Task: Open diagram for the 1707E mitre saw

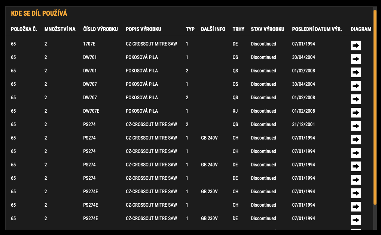Action: [x=356, y=46]
